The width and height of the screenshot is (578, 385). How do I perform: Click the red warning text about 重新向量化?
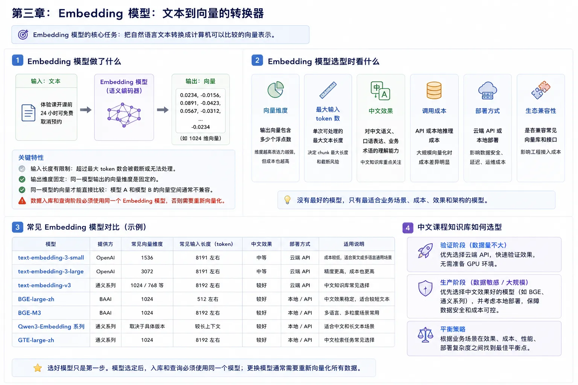(x=129, y=201)
